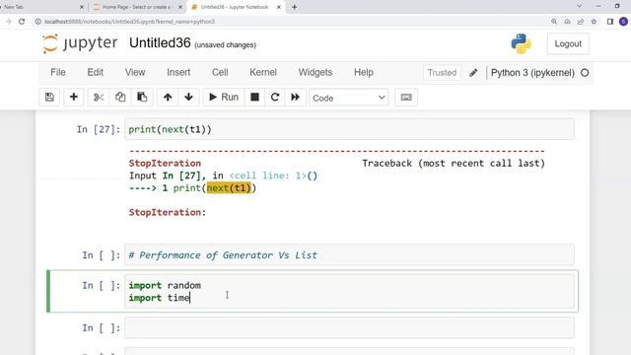631x355 pixels.
Task: View site information icon in address bar
Action: pyautogui.click(x=37, y=22)
